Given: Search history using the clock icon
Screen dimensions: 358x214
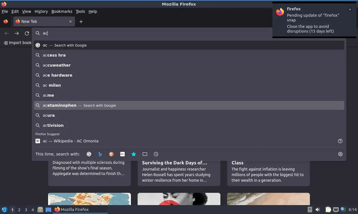Looking at the screenshot, I should pyautogui.click(x=156, y=154).
